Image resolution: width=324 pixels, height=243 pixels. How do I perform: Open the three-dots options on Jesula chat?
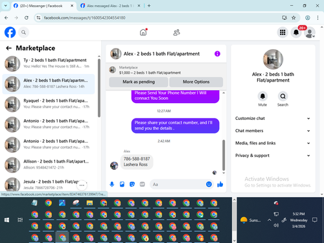pyautogui.click(x=82, y=185)
